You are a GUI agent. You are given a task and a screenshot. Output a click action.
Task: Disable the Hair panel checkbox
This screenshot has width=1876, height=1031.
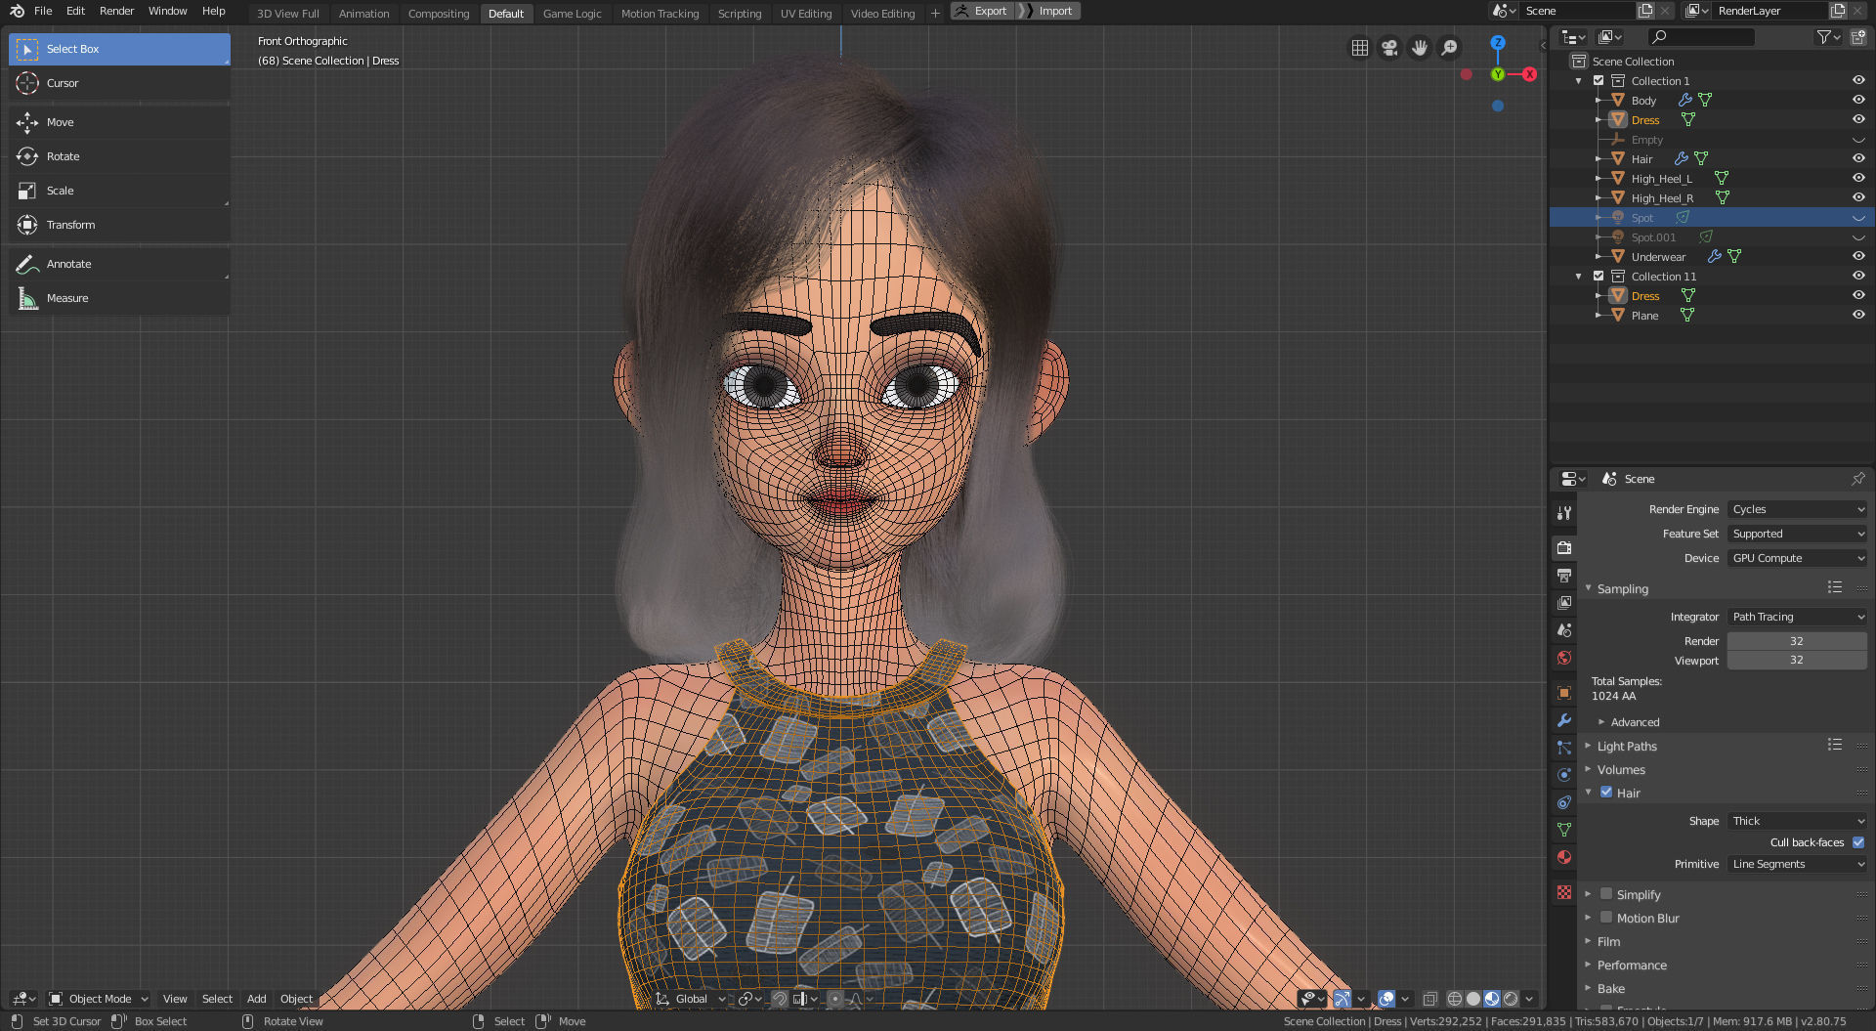click(1606, 792)
